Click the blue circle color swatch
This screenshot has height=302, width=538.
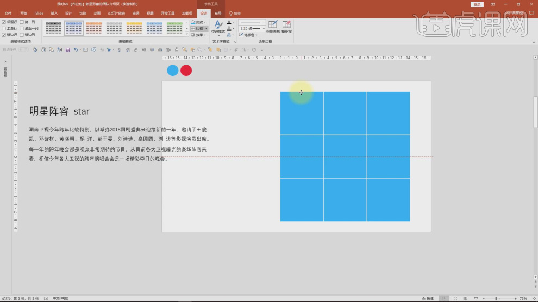[x=173, y=70]
